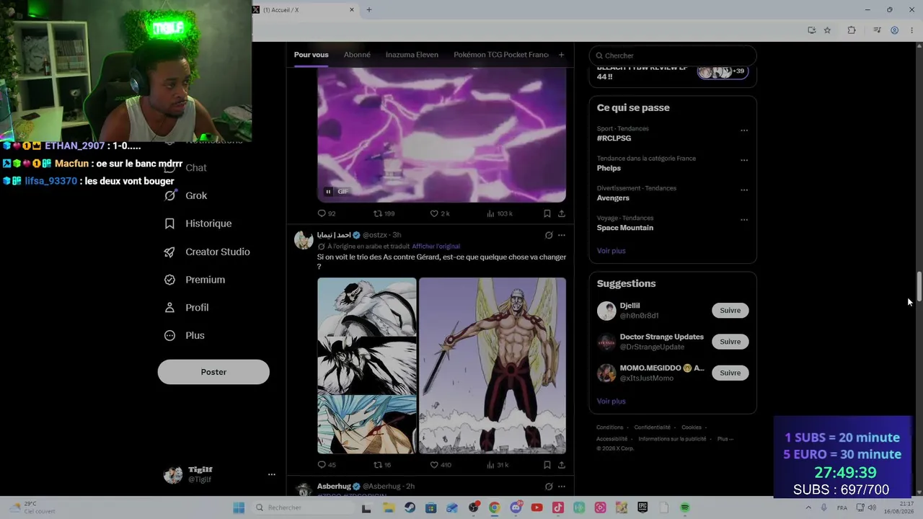Pause the playing GIF
Viewport: 923px width, 519px height.
[x=328, y=191]
